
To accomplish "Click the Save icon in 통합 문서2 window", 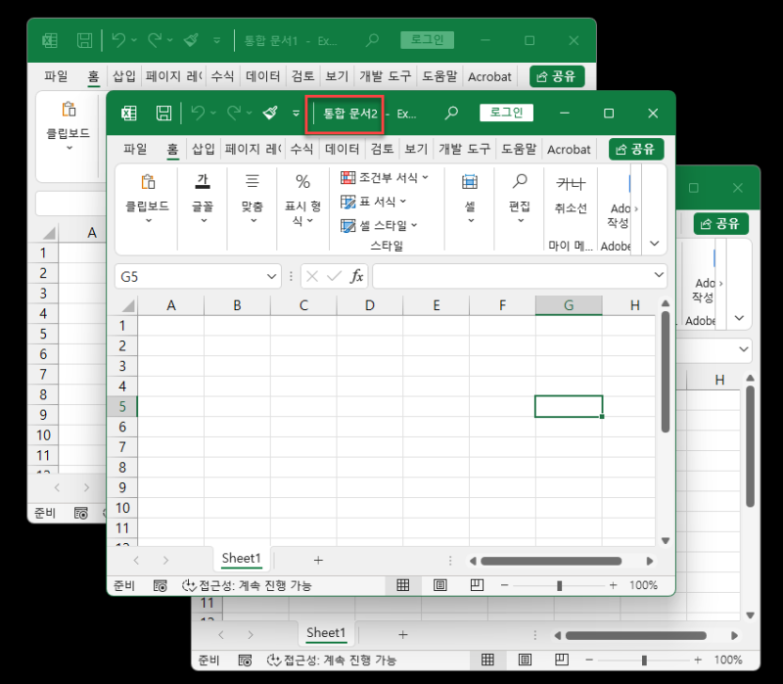I will tap(163, 114).
